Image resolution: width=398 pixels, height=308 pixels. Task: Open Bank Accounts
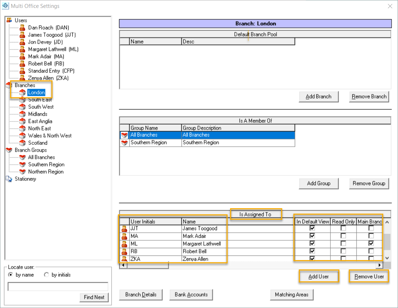coord(191,295)
